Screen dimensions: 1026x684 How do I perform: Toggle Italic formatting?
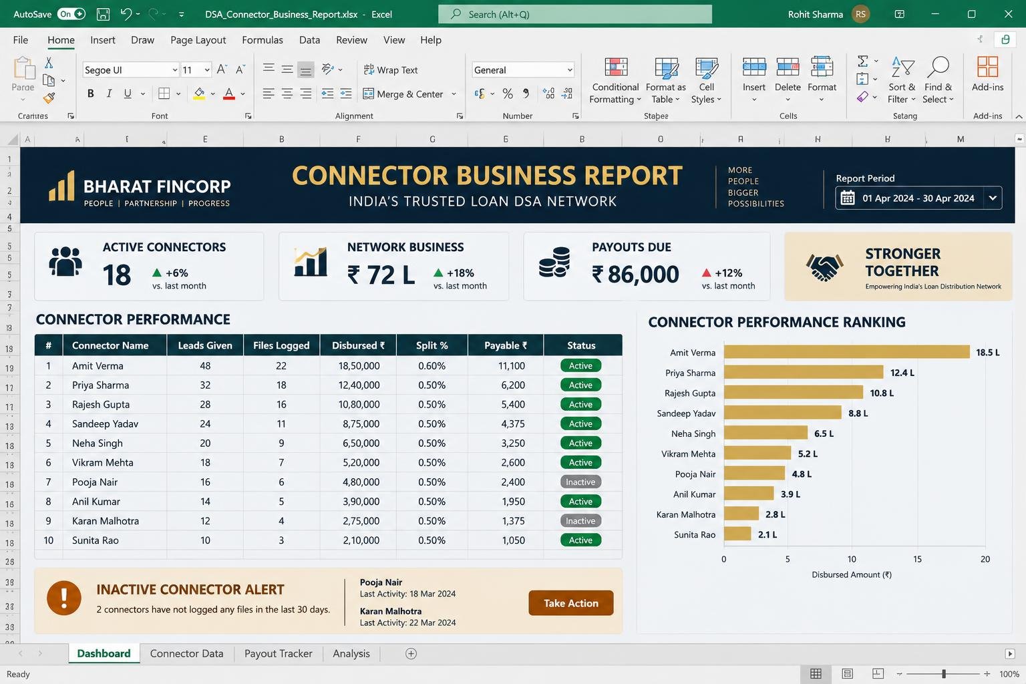(109, 94)
